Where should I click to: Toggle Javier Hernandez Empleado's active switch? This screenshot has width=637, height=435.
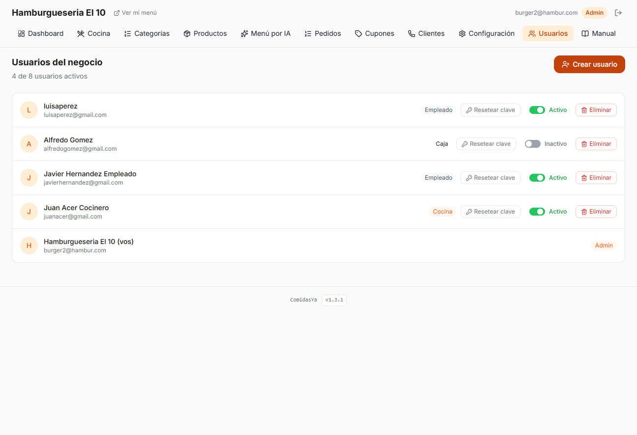coord(537,178)
